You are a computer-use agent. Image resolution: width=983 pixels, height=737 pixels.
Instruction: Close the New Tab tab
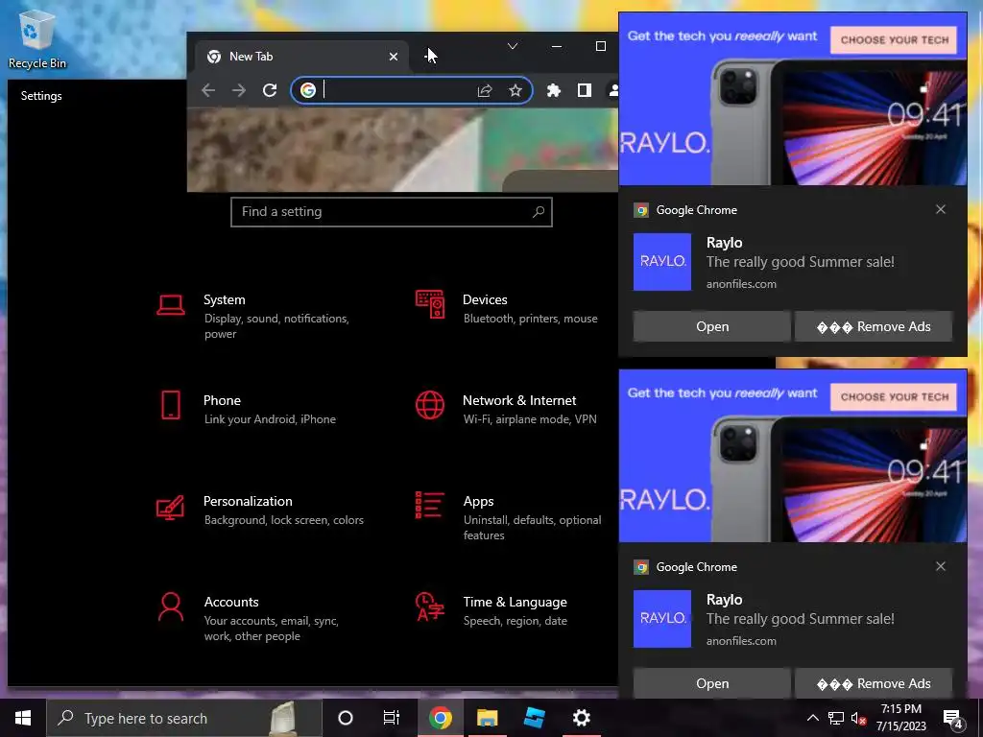tap(393, 57)
